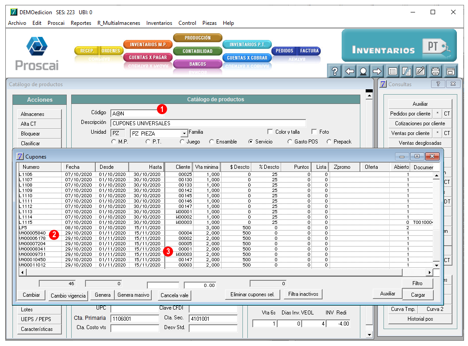Click the printer toolbar icon
This screenshot has height=346, width=468.
tap(436, 71)
